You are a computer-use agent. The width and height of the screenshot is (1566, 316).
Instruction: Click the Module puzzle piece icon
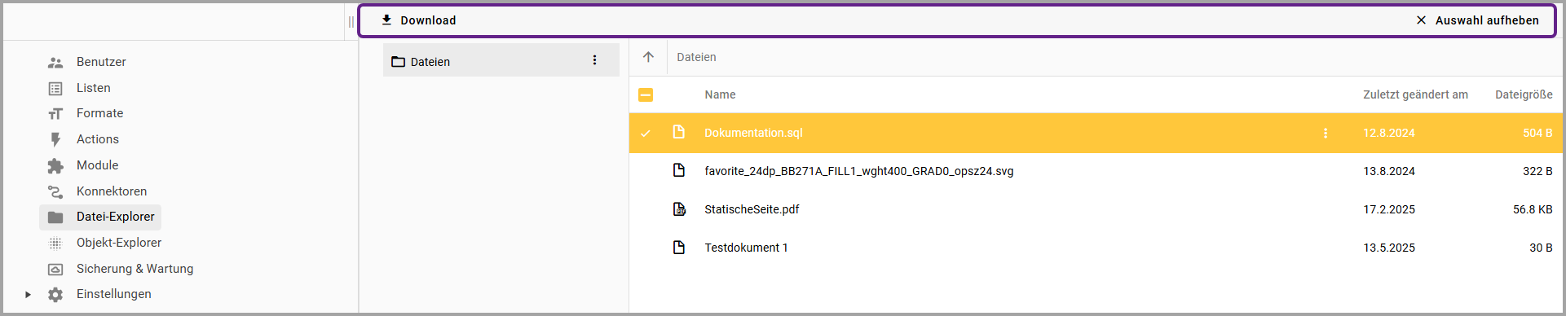55,166
